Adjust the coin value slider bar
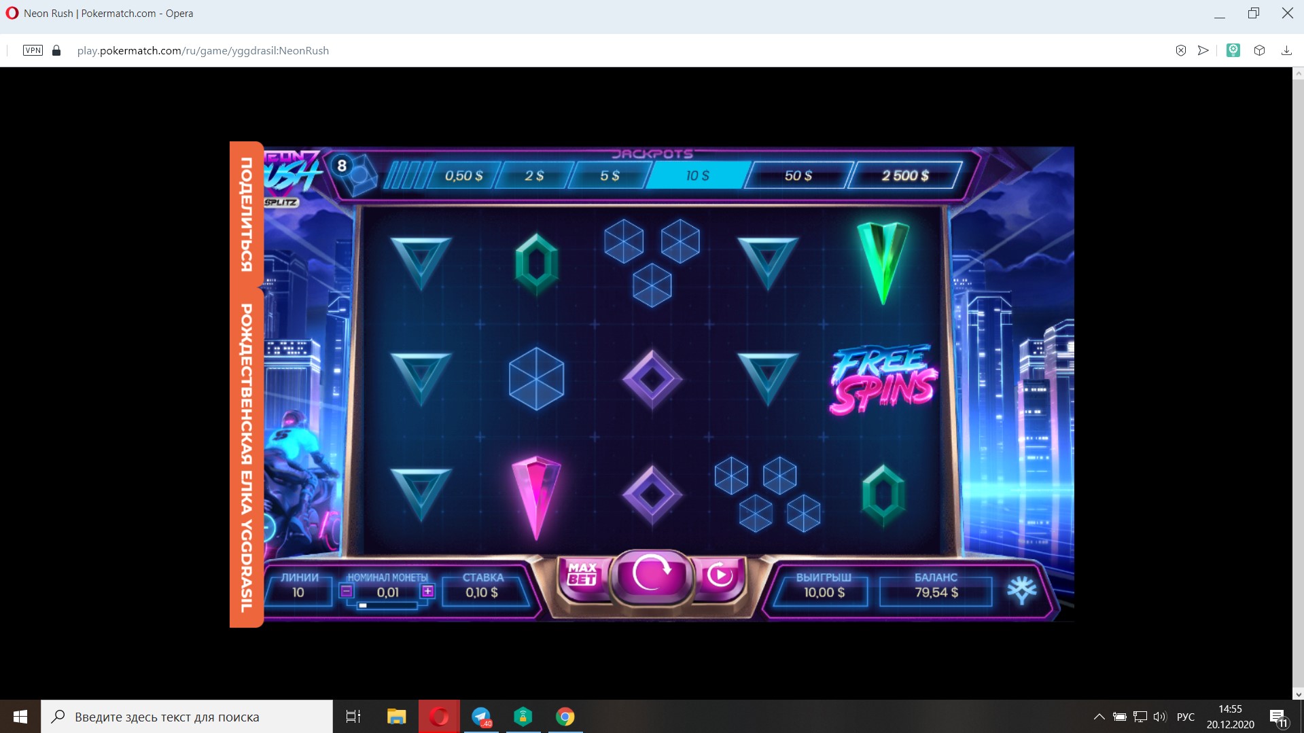The image size is (1304, 733). (387, 605)
